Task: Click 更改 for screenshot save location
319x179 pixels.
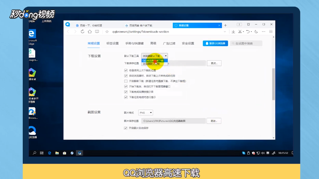Action: point(214,121)
